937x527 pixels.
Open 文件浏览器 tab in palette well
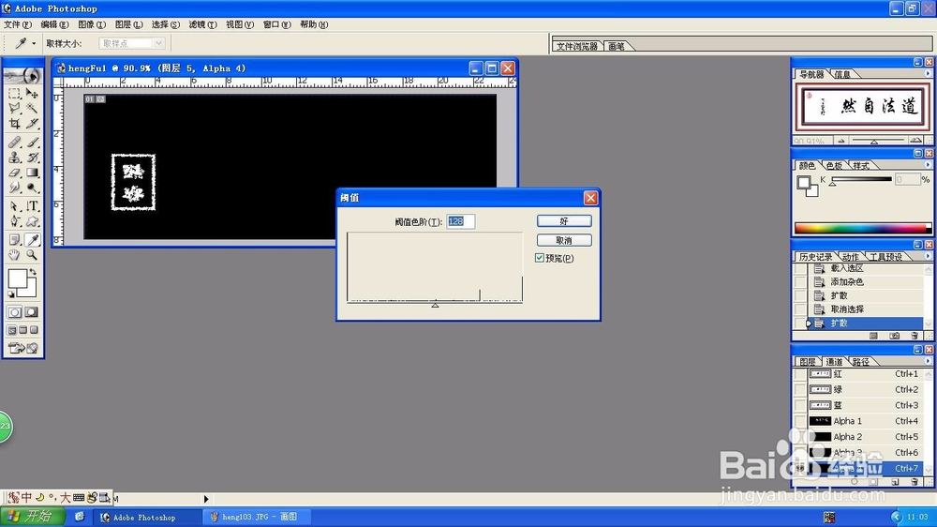click(576, 46)
